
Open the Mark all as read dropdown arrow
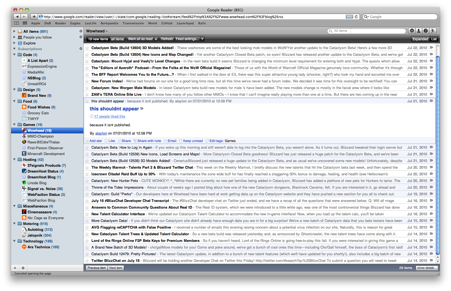tap(156, 39)
